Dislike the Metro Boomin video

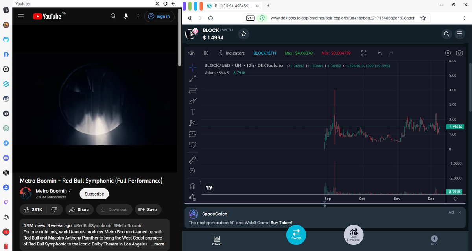[55, 210]
